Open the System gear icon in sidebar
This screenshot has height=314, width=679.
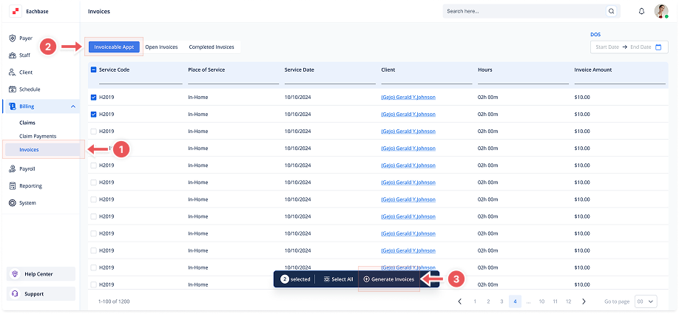point(13,203)
